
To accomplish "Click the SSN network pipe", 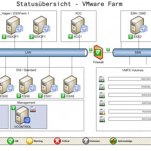I will click(x=132, y=53).
